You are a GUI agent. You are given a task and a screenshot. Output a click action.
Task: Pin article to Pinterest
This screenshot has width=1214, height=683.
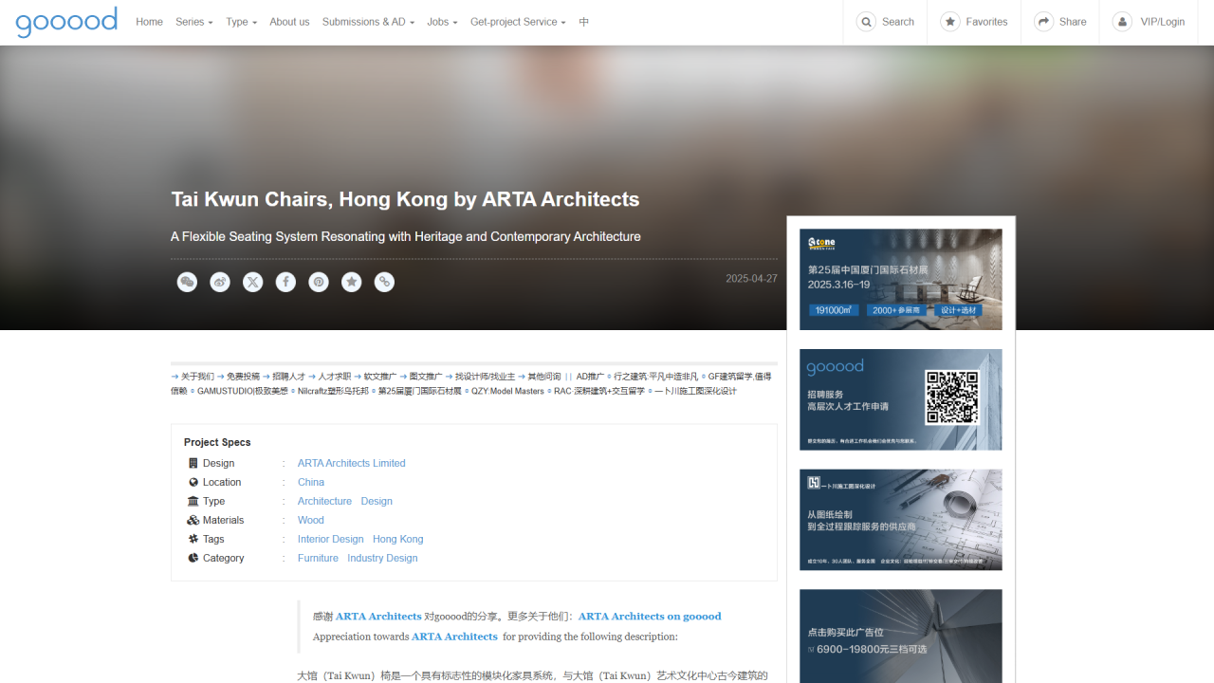point(319,282)
